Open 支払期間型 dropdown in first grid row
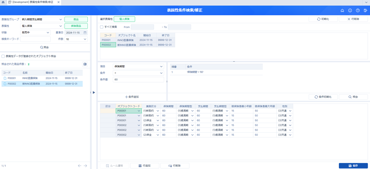The width and height of the screenshot is (370, 169). click(227, 111)
